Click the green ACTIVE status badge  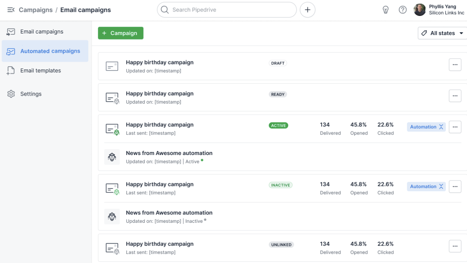278,126
